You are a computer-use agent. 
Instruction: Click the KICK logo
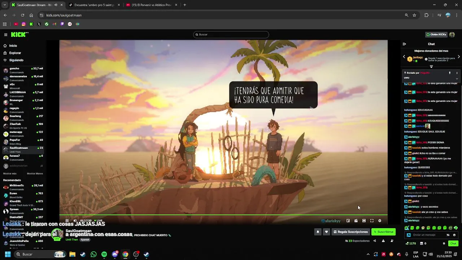(18, 35)
